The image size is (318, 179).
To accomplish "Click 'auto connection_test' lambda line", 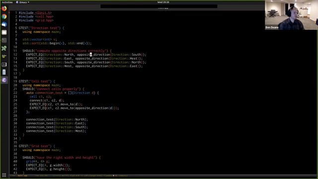I will 63,93.
